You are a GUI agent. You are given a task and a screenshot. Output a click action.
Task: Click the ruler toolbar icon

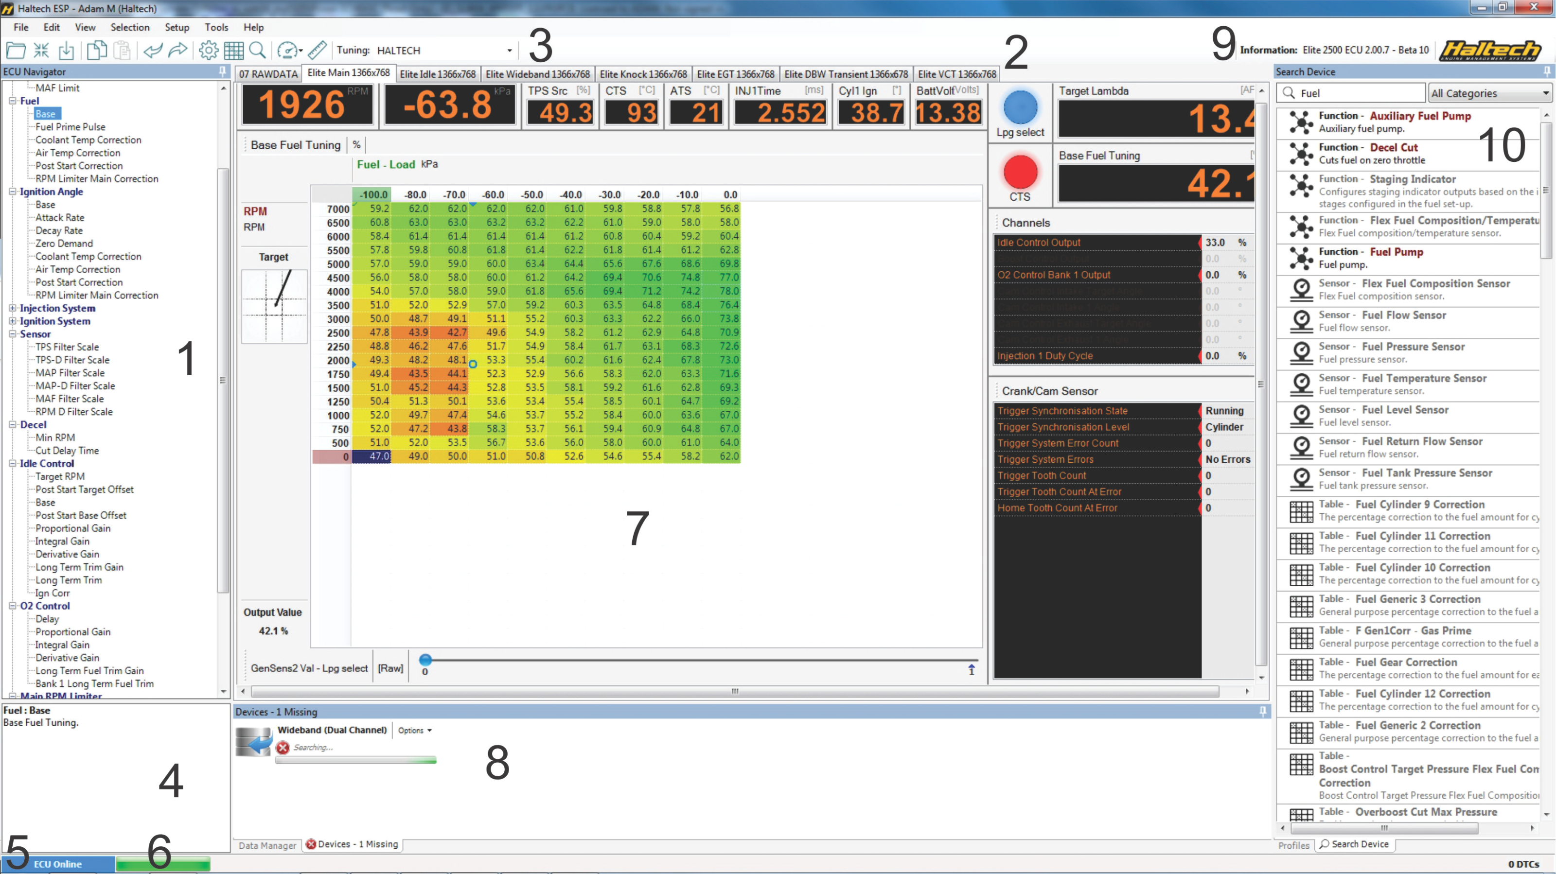click(x=317, y=51)
